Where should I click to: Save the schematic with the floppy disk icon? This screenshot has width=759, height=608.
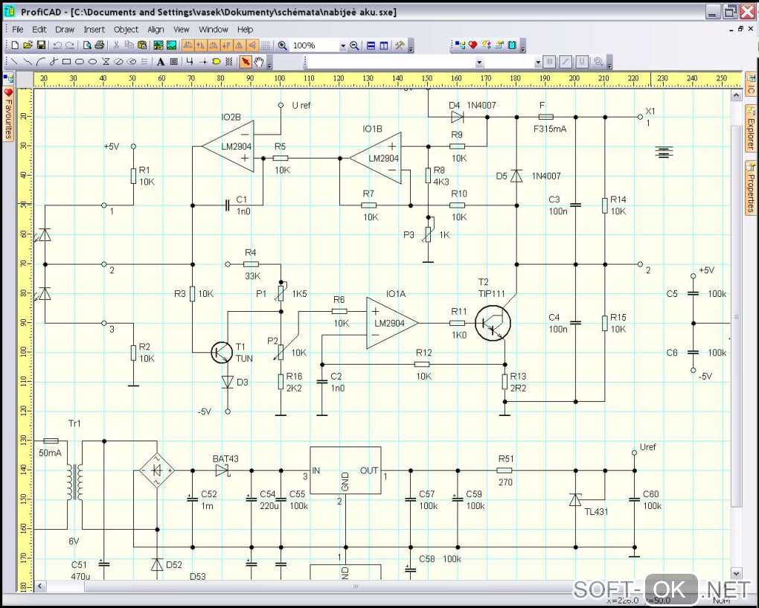[41, 45]
